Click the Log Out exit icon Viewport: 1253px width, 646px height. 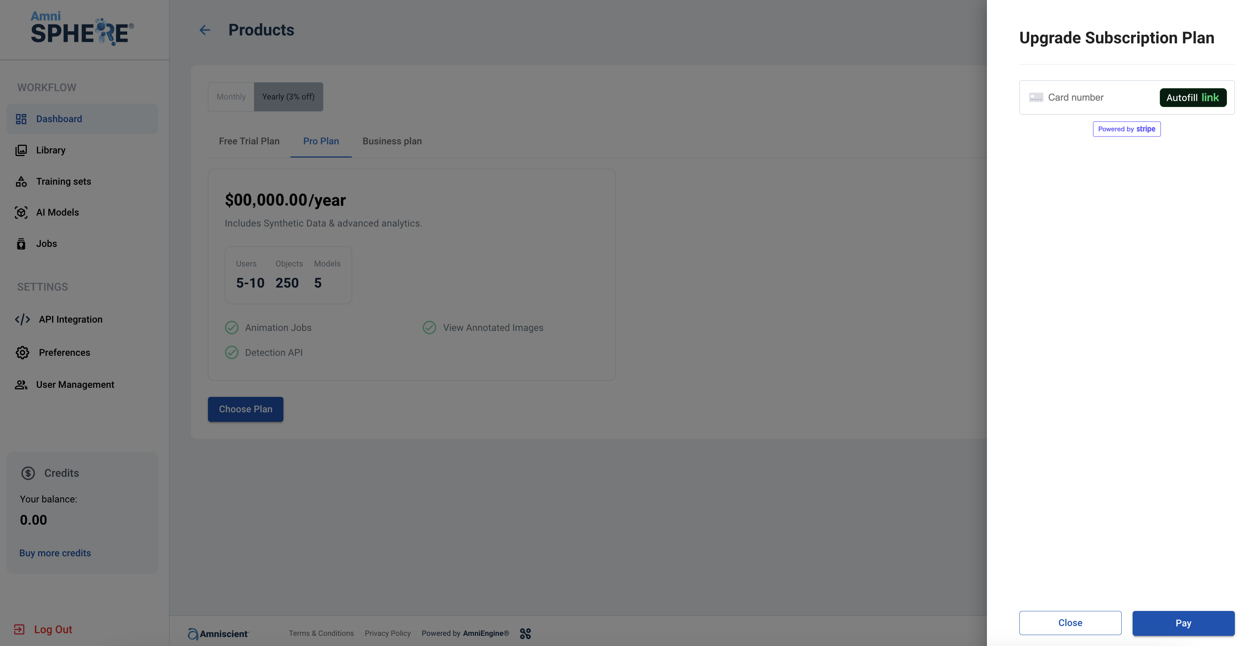(19, 629)
